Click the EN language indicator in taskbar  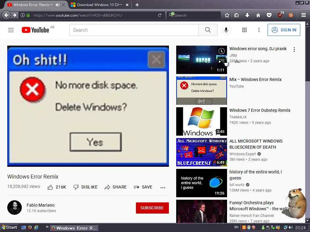[236, 227]
